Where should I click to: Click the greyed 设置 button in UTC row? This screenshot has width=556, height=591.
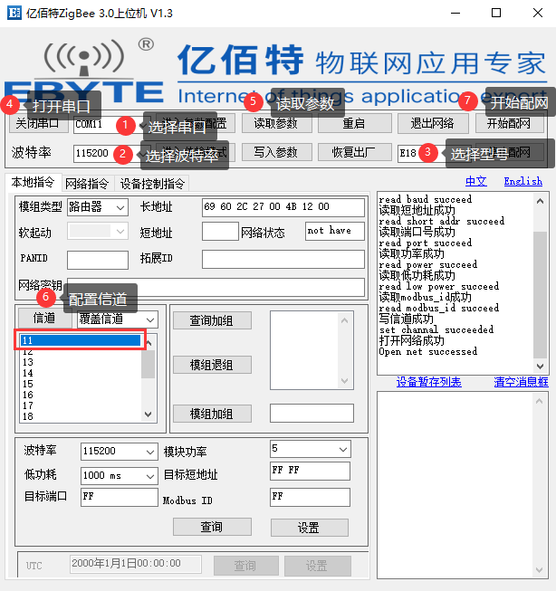pyautogui.click(x=317, y=566)
